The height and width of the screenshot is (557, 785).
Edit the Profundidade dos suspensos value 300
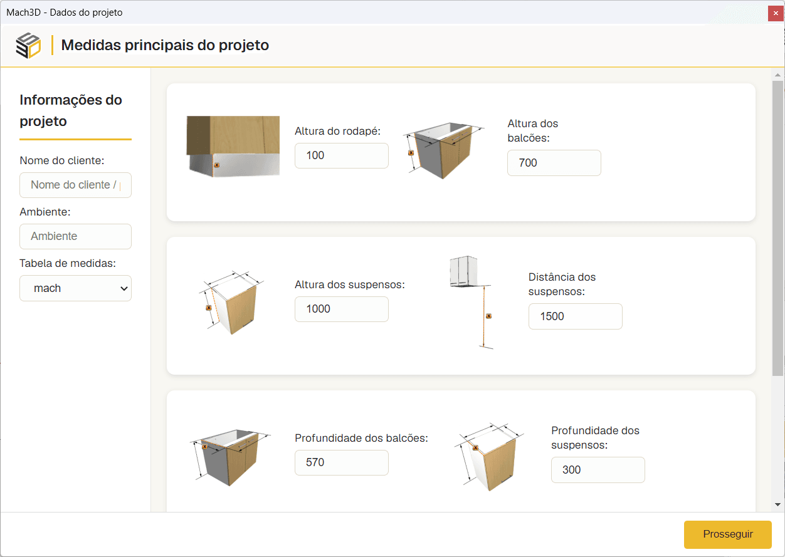point(598,470)
